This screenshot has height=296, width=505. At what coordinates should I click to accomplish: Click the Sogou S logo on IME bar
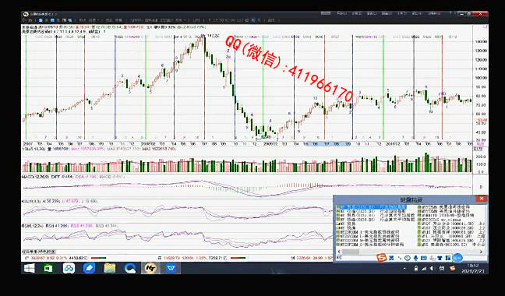coord(382,258)
